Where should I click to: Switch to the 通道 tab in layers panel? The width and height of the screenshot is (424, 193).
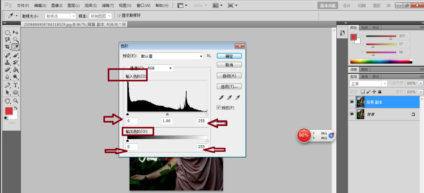364,77
